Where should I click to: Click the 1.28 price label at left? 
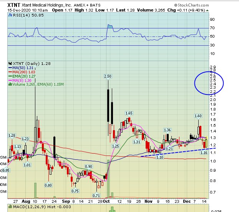click(12, 136)
